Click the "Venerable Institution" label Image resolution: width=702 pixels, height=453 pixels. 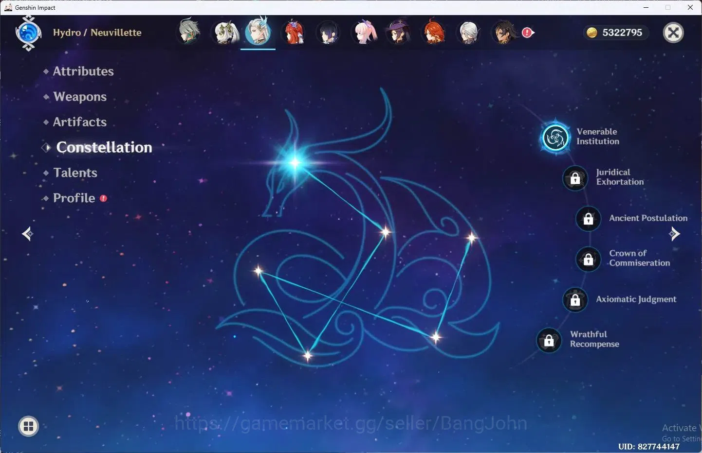(598, 137)
